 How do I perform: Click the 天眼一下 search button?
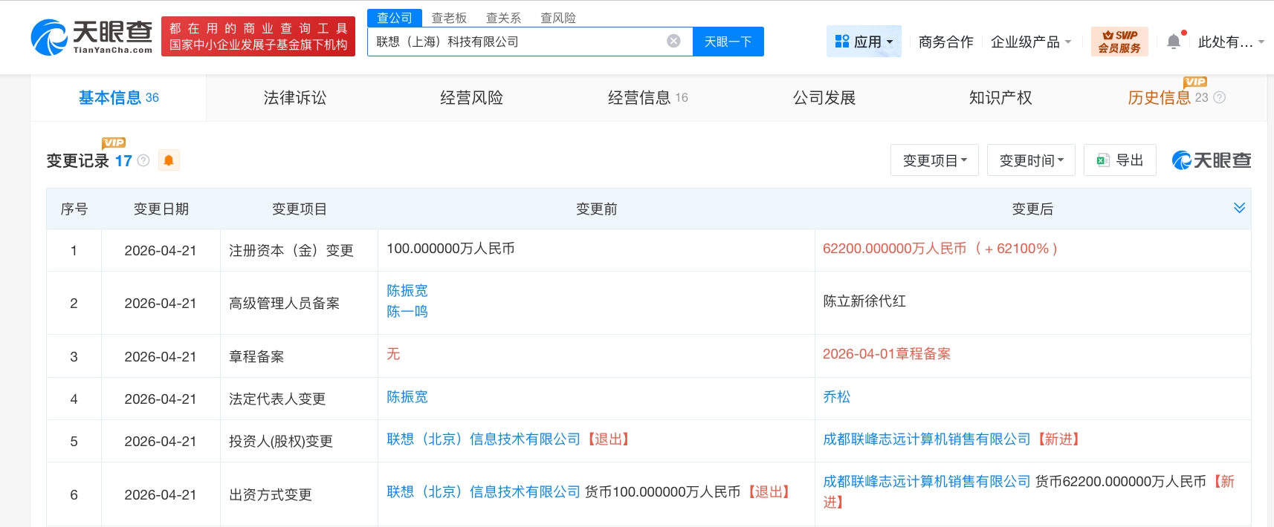[728, 42]
